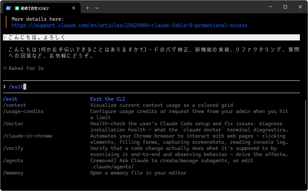Close the terminal window

pos(300,7)
